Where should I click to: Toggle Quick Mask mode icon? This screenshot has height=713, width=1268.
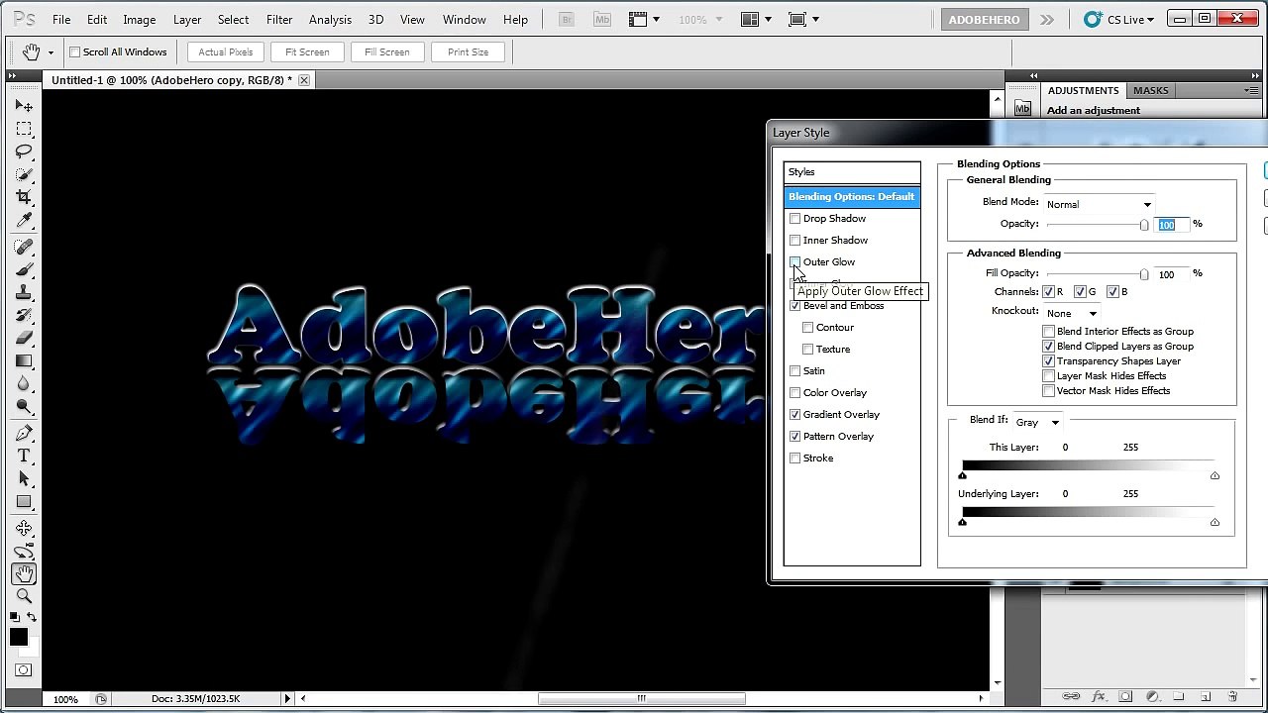[x=24, y=670]
